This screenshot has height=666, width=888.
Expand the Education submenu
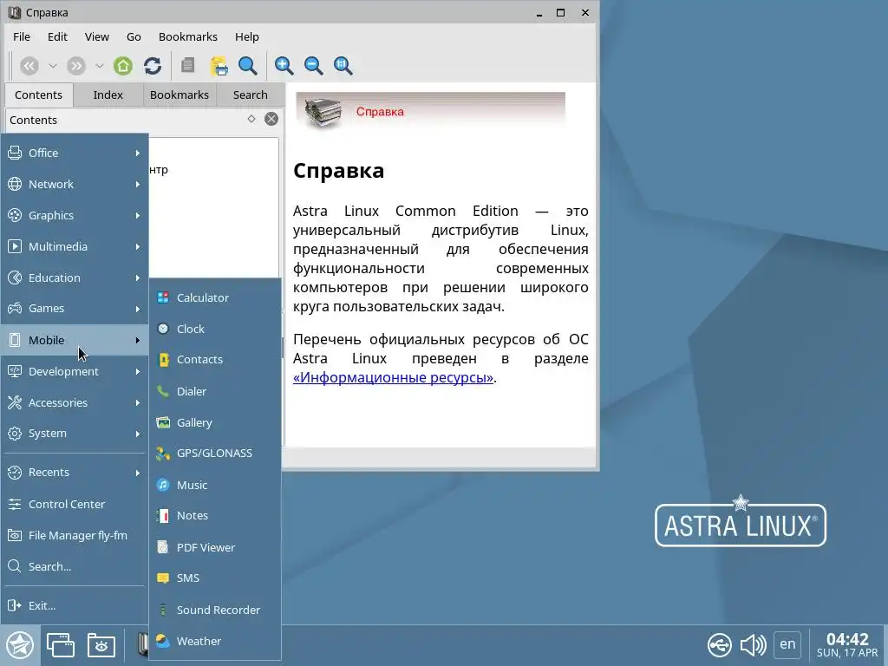tap(75, 277)
